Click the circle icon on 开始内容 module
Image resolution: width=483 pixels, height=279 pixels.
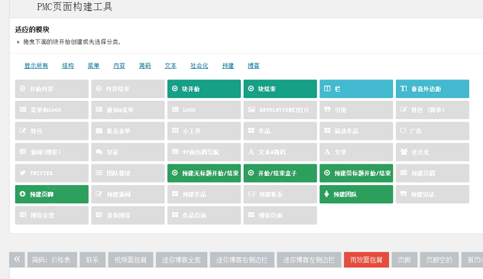coord(22,89)
